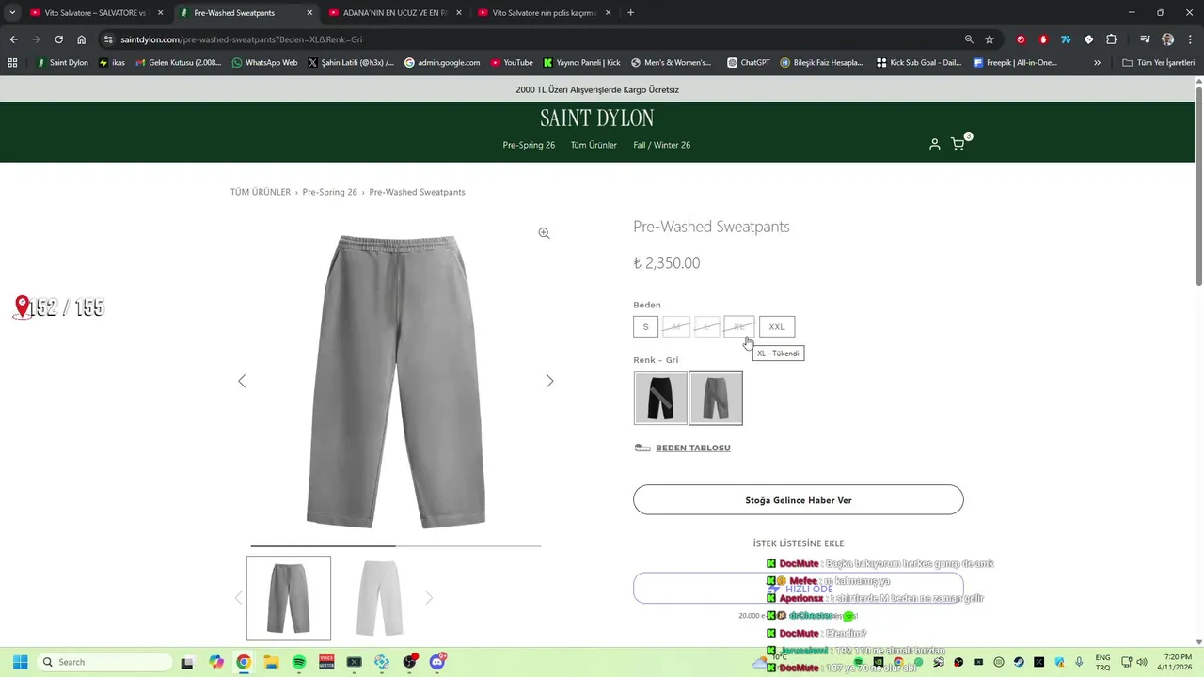Open the shopping cart icon
Viewport: 1204px width, 677px height.
click(x=958, y=145)
